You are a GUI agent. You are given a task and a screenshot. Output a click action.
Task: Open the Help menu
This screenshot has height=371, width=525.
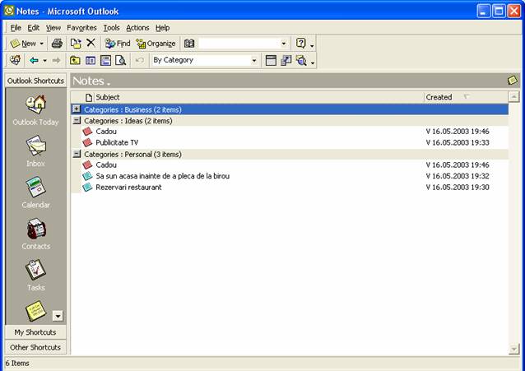click(x=162, y=28)
